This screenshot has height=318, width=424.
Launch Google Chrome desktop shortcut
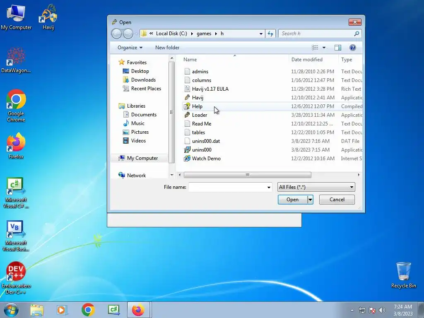pos(16,106)
